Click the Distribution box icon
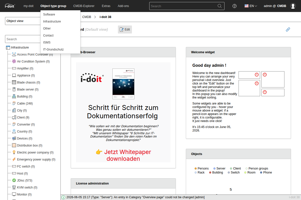Image resolution: width=301 pixels, height=200 pixels. coord(14,145)
